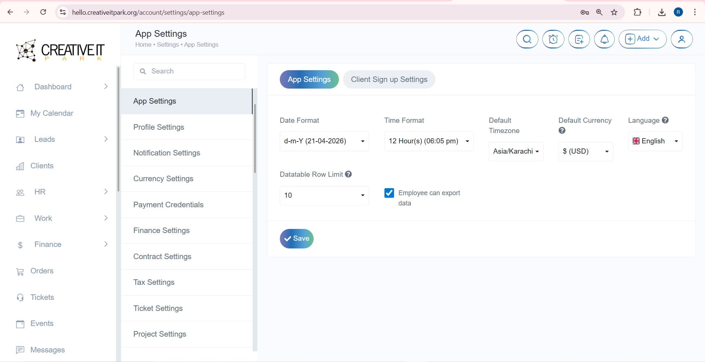Click the timer clock icon
705x362 pixels.
pyautogui.click(x=553, y=39)
